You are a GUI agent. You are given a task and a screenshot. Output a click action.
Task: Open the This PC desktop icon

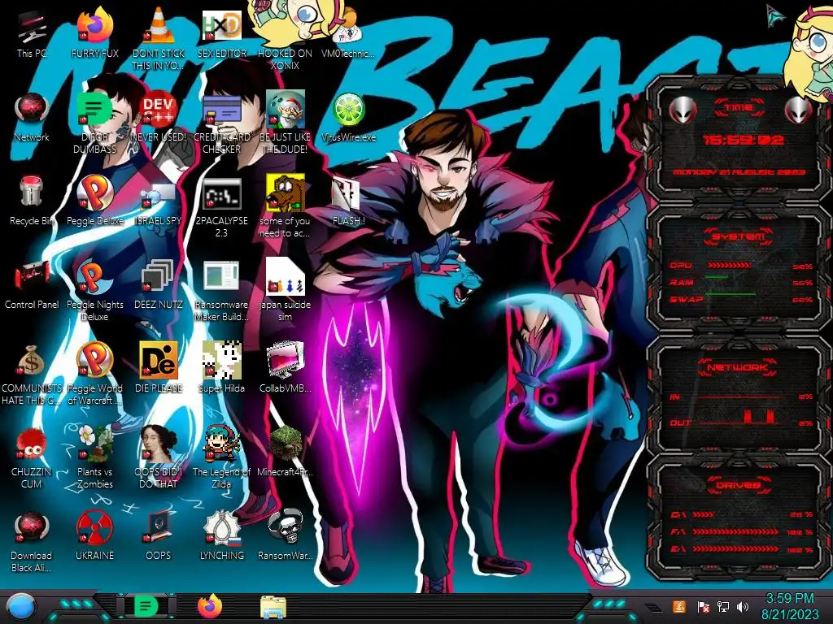[32, 34]
